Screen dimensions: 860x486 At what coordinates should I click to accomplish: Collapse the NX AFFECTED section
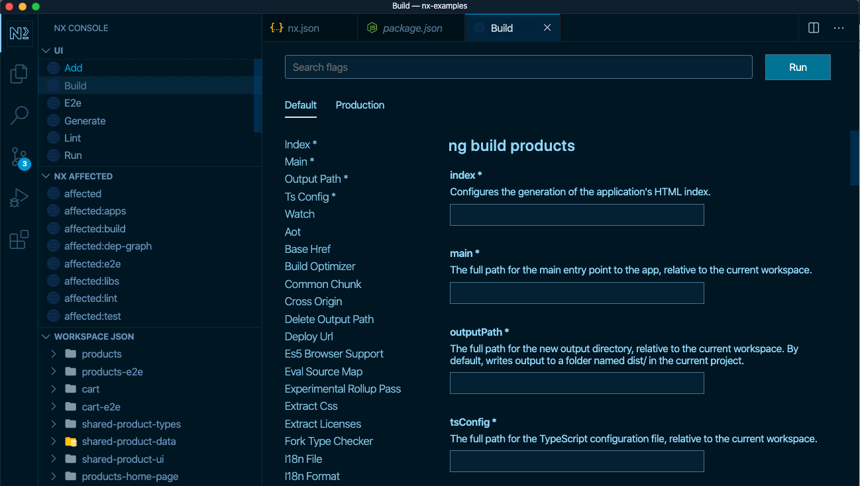[x=45, y=175]
